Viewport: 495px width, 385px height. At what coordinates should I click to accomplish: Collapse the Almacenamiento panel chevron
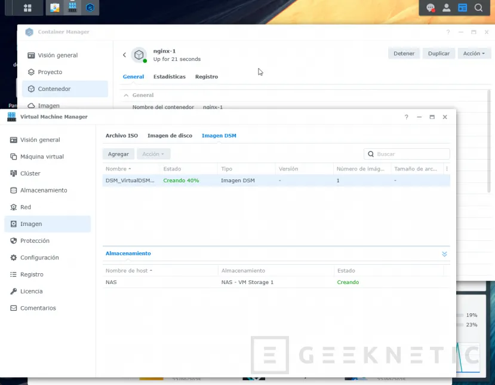[444, 254]
